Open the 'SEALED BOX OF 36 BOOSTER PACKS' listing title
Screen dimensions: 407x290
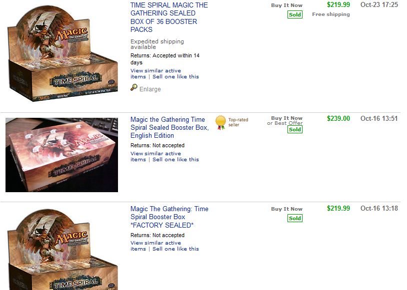(x=169, y=17)
